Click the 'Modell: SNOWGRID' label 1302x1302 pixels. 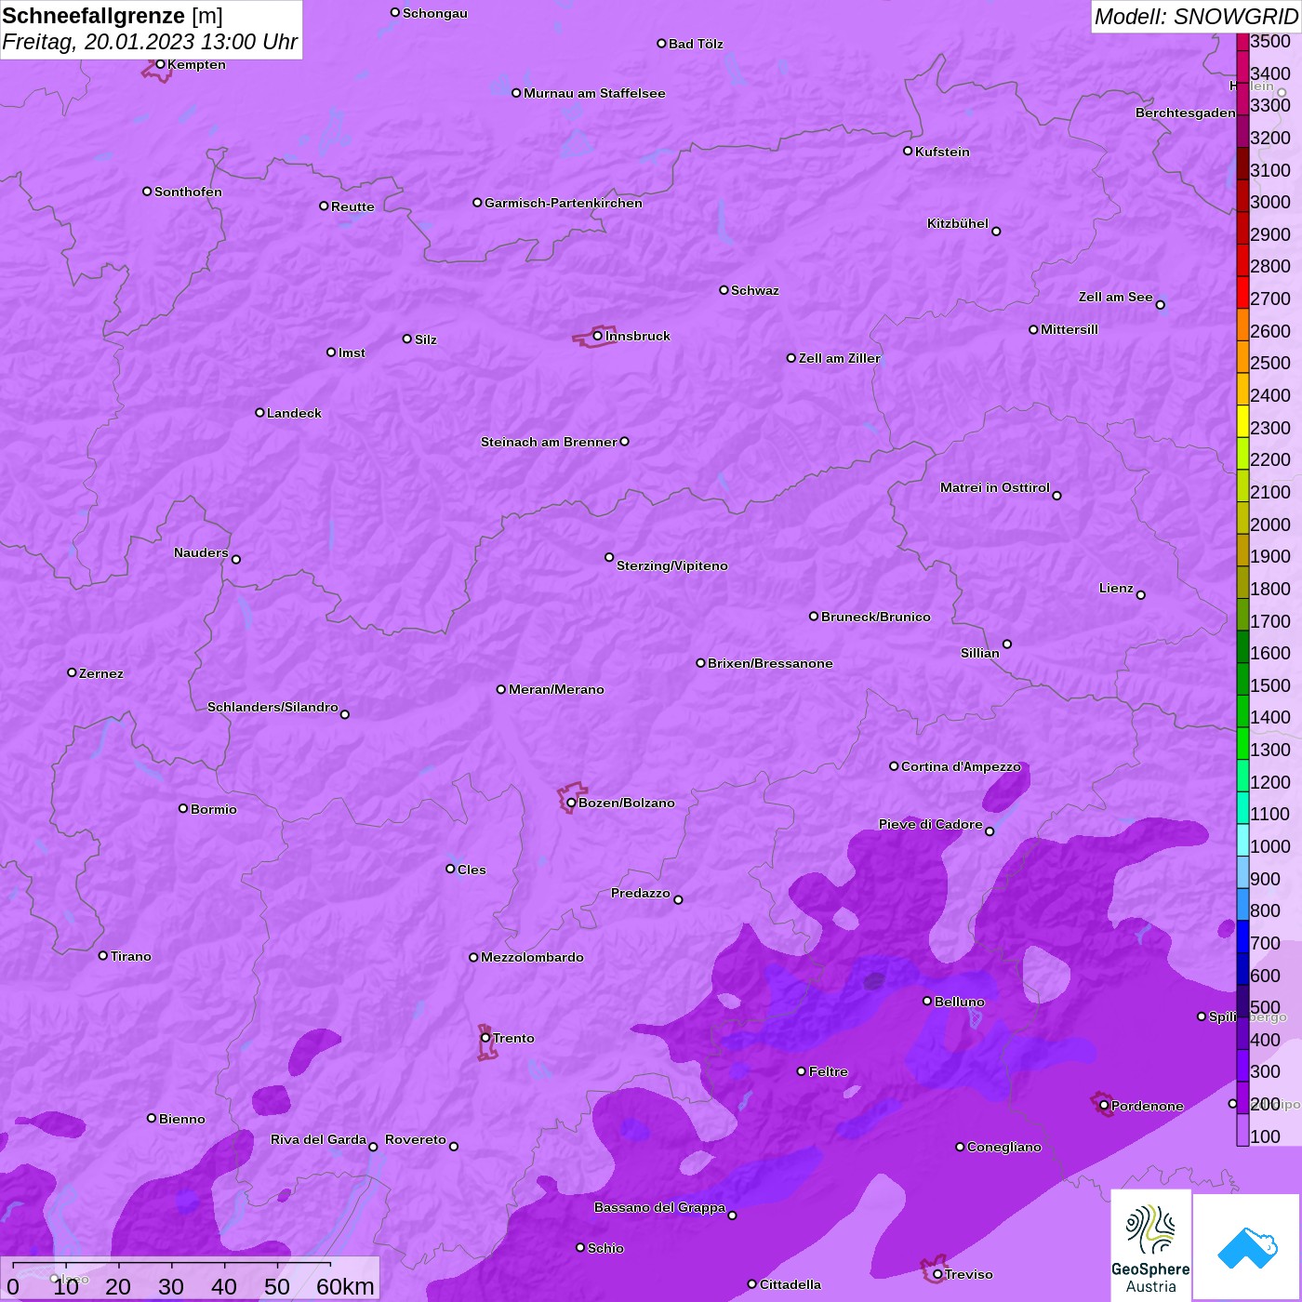coord(1196,16)
